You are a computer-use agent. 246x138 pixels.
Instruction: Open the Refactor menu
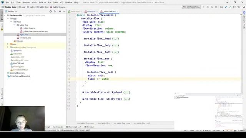(42, 3)
